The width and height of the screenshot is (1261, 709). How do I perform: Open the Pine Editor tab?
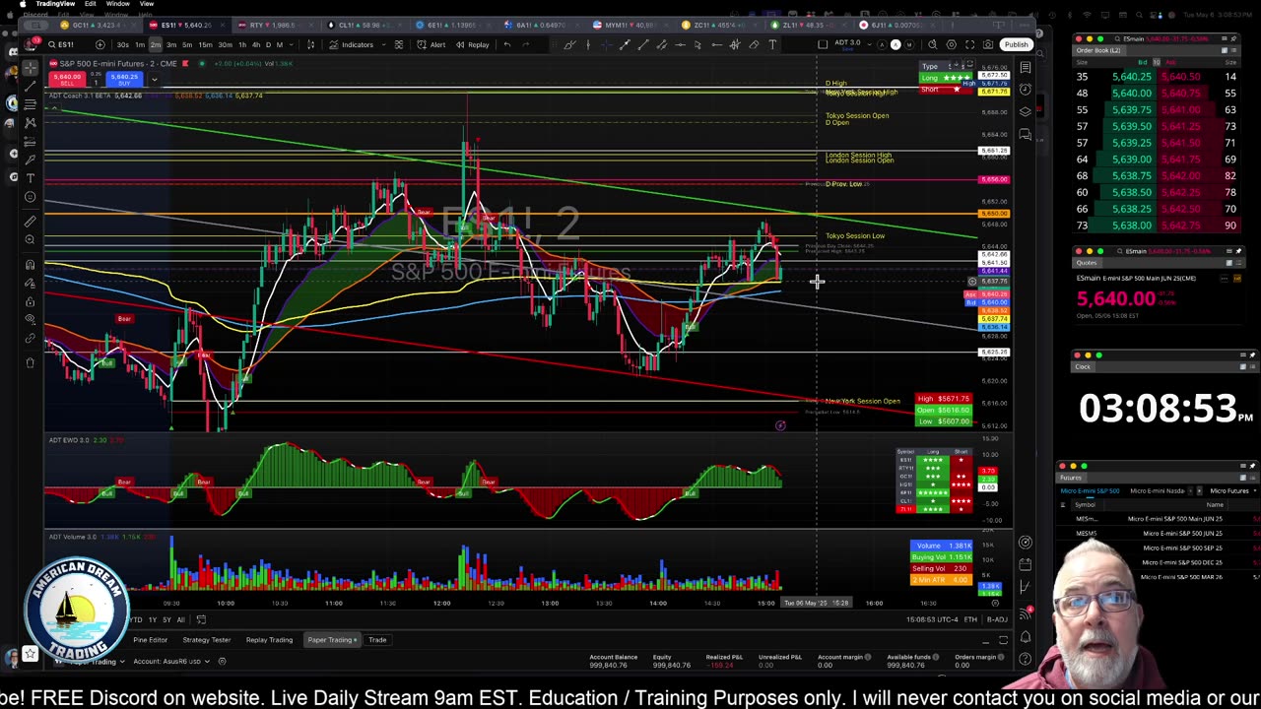[151, 640]
